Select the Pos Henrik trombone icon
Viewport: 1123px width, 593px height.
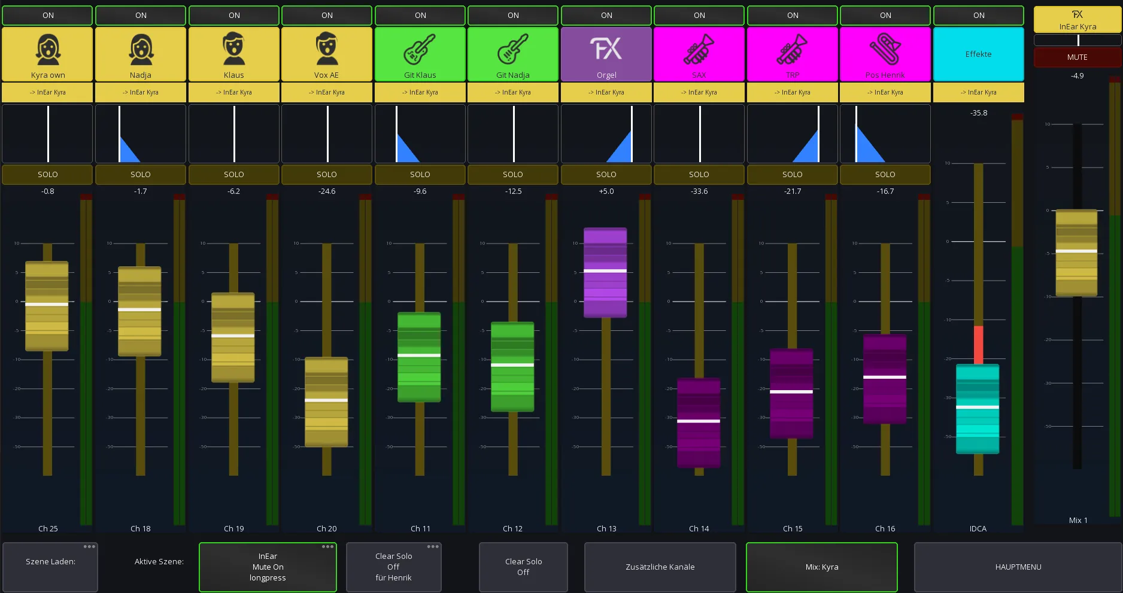click(885, 49)
